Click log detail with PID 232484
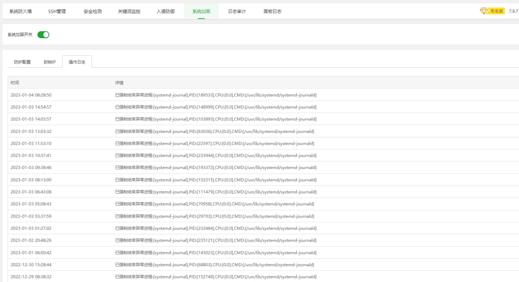Image resolution: width=519 pixels, height=282 pixels. (x=216, y=229)
